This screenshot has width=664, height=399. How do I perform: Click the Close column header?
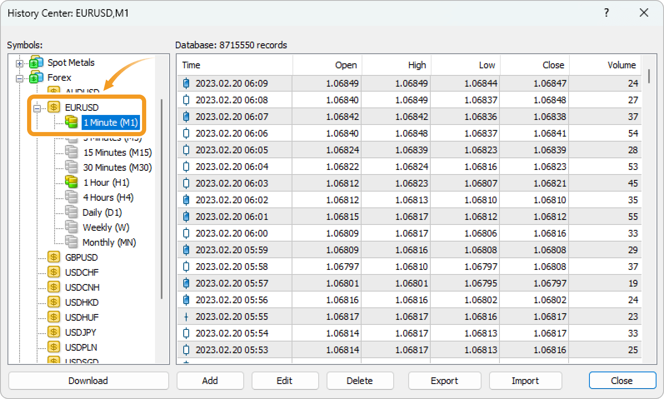(535, 65)
